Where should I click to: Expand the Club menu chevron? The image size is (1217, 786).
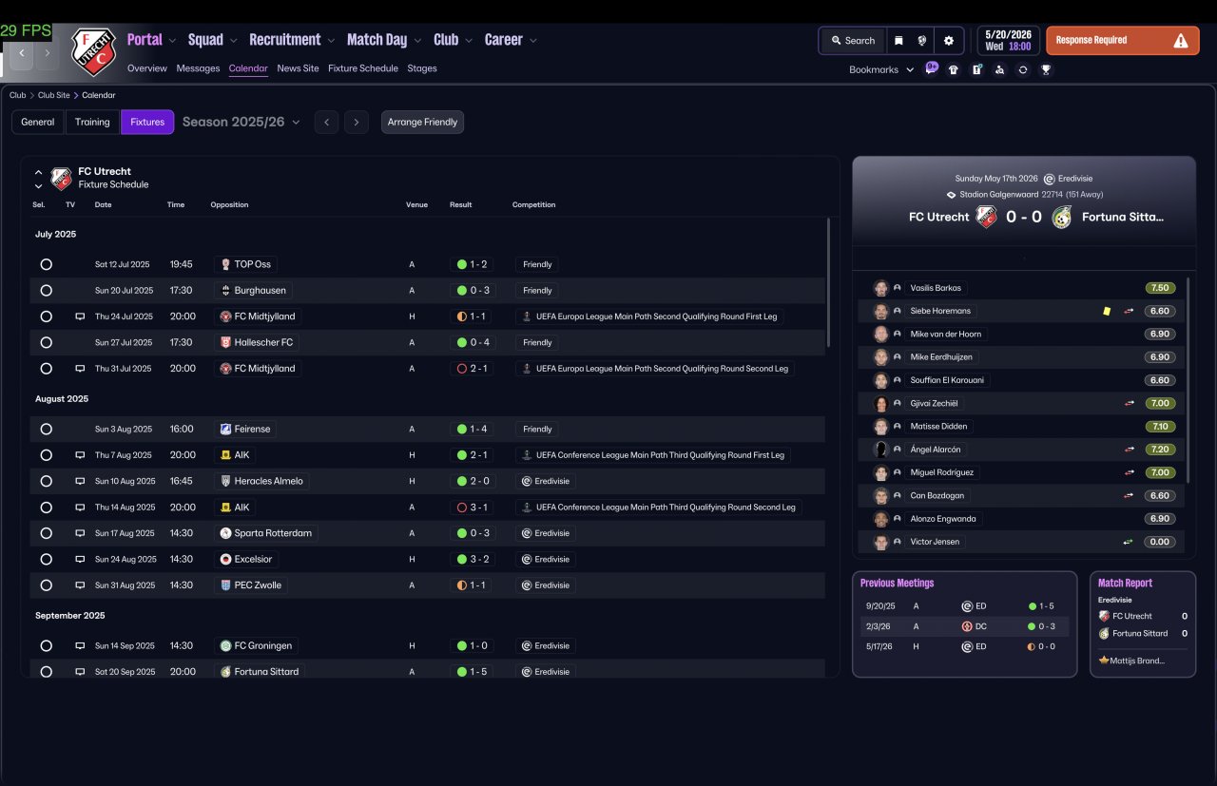(x=469, y=40)
